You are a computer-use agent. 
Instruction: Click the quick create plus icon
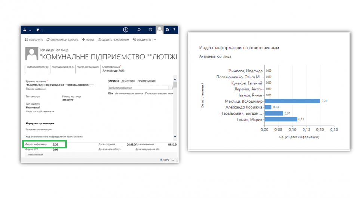pos(126,30)
